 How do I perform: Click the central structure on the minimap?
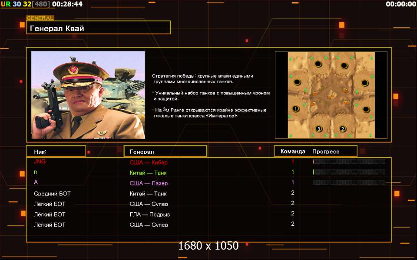coord(331,95)
